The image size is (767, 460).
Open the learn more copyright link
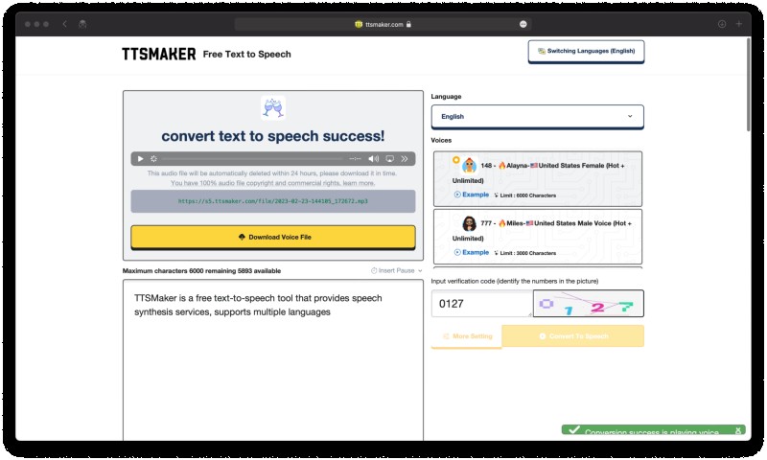point(359,183)
